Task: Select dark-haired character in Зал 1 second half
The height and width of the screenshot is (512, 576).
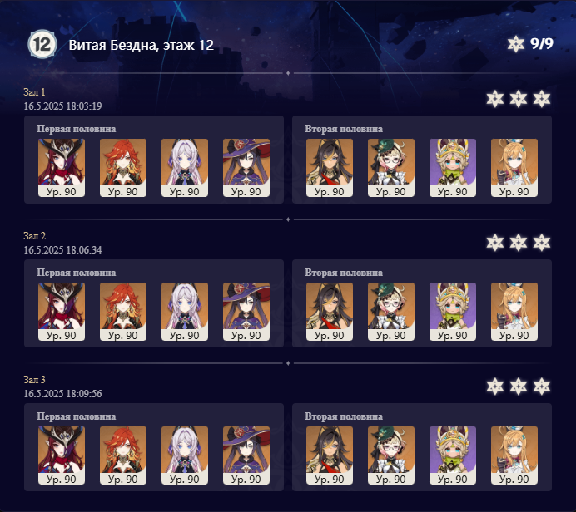Action: point(330,168)
